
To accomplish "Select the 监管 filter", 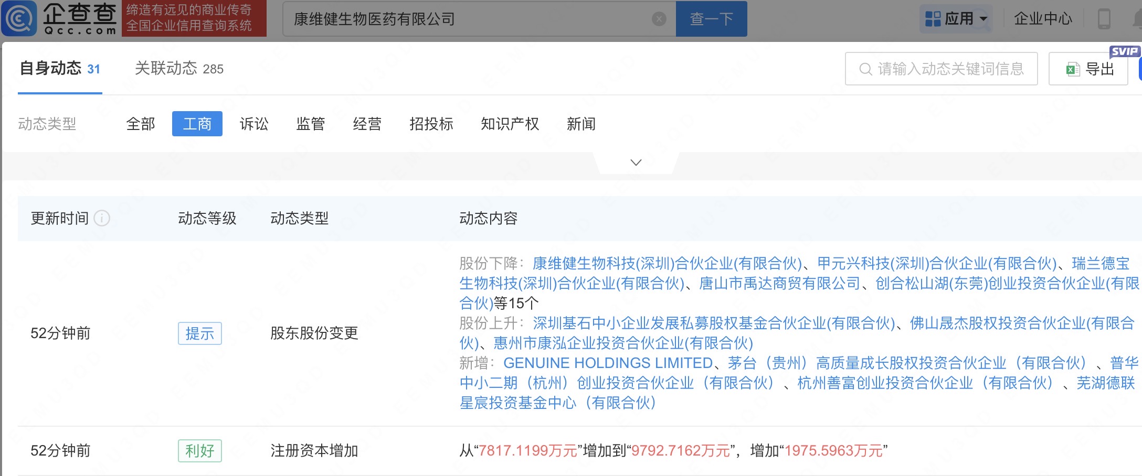I will coord(311,124).
